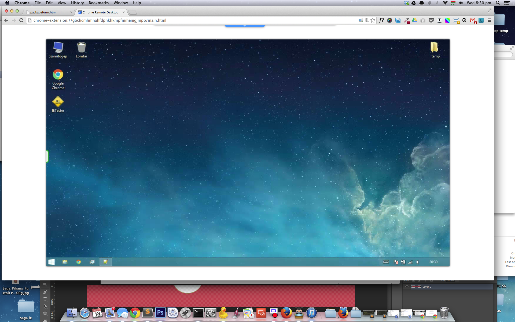Click the AdBlock hand extension icon
The height and width of the screenshot is (322, 515).
click(x=423, y=20)
